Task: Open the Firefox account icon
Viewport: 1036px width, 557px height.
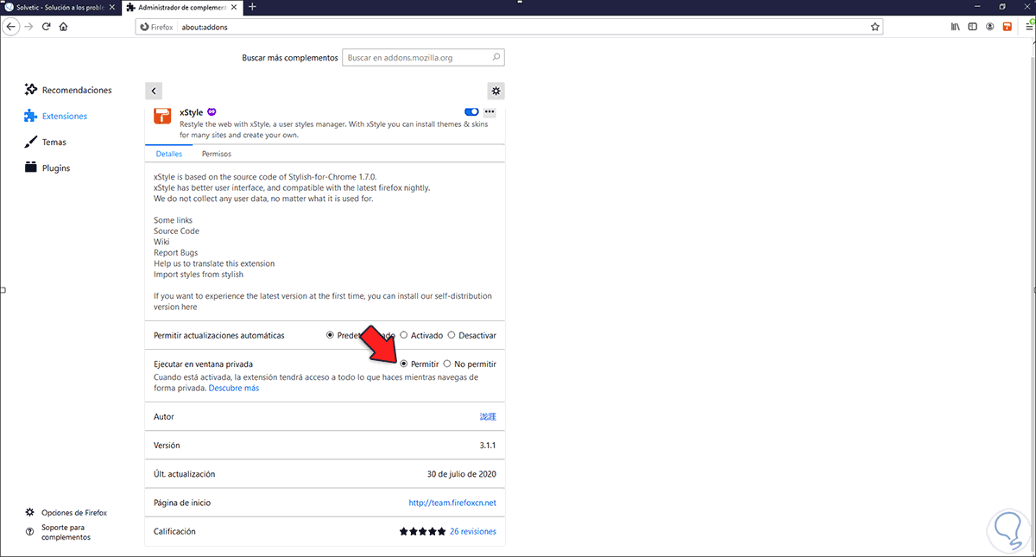Action: coord(989,27)
